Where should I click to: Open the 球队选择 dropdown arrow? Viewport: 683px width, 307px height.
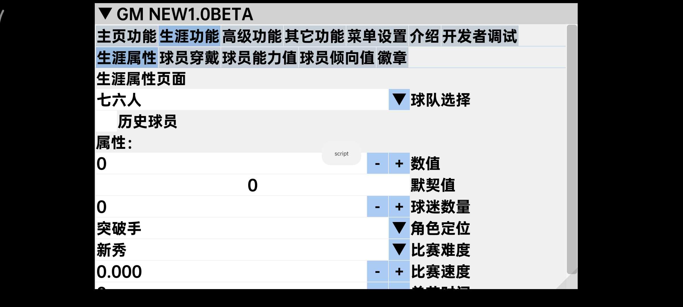click(399, 100)
